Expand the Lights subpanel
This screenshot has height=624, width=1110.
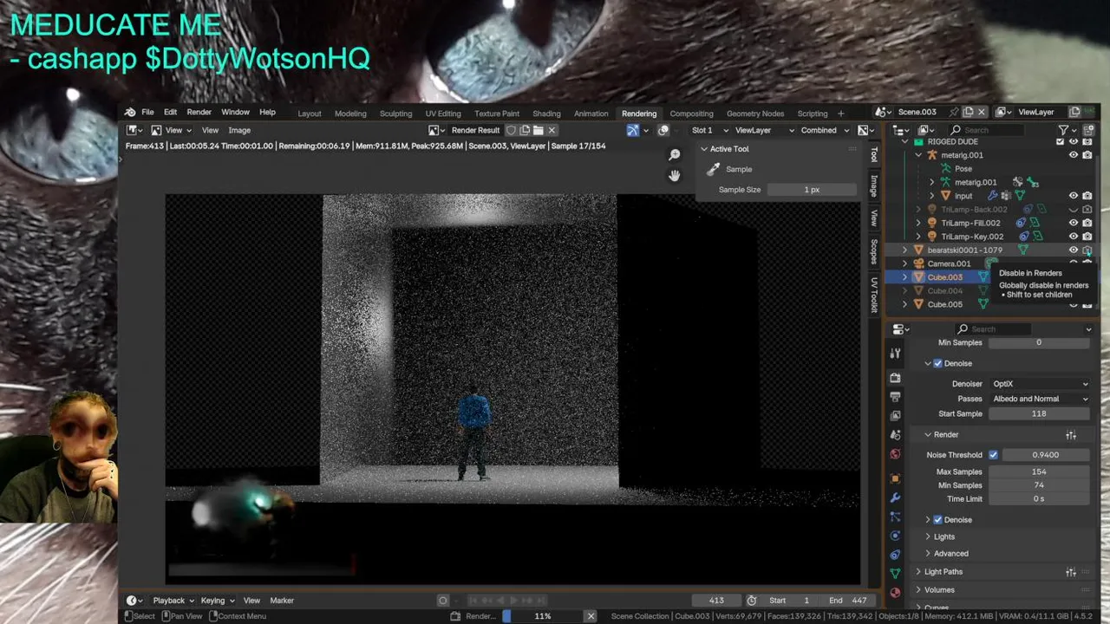[944, 536]
